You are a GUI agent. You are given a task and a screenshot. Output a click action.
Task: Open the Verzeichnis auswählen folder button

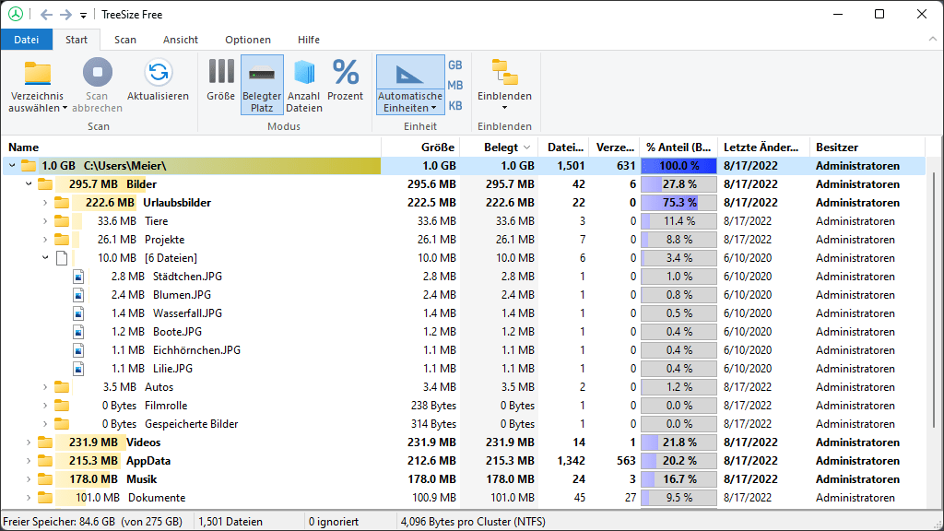tap(37, 86)
